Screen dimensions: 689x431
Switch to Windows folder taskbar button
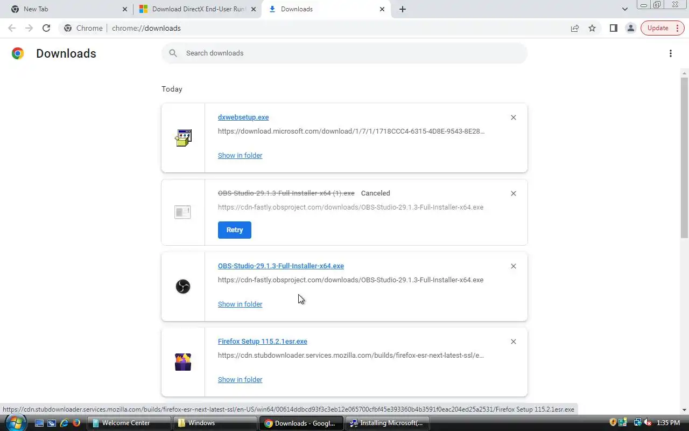[x=215, y=423]
